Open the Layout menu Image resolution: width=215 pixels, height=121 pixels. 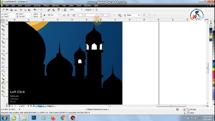click(28, 5)
